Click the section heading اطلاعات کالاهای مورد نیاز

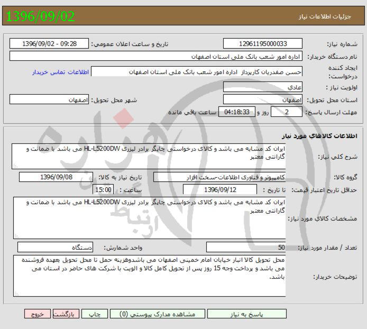click(319, 136)
